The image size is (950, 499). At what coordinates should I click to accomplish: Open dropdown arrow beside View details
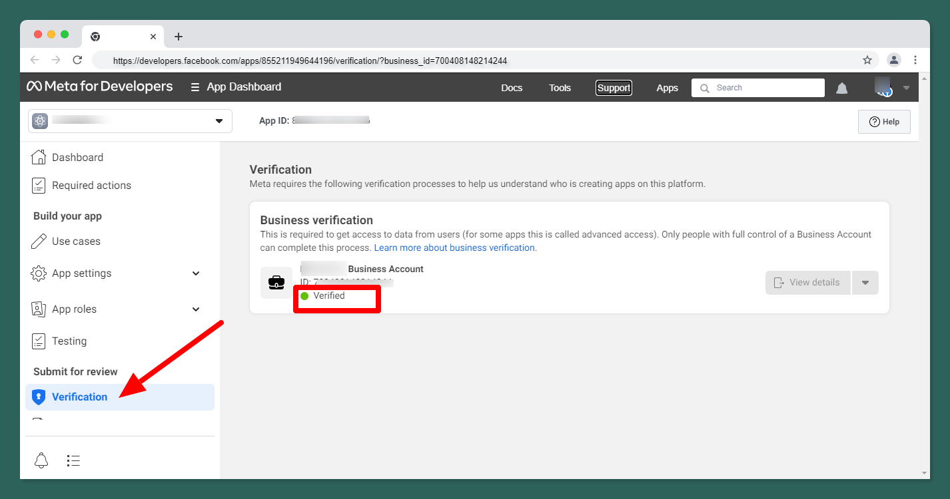coord(865,283)
